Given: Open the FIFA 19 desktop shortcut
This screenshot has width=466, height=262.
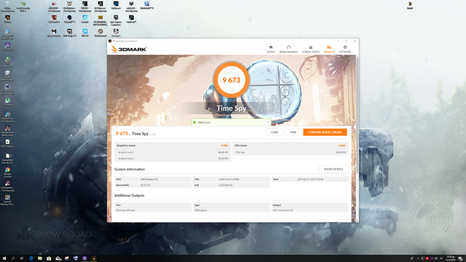Looking at the screenshot, I should [85, 33].
